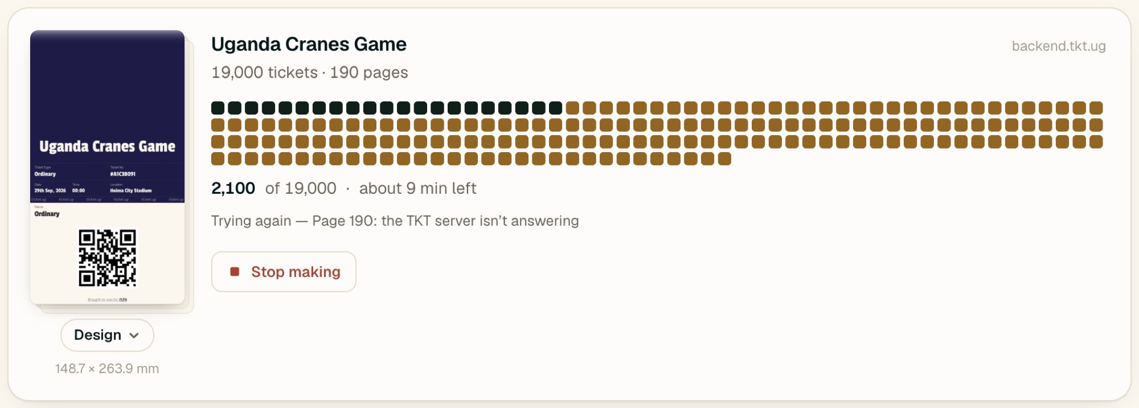
Task: Open the Design dropdown
Action: click(107, 335)
